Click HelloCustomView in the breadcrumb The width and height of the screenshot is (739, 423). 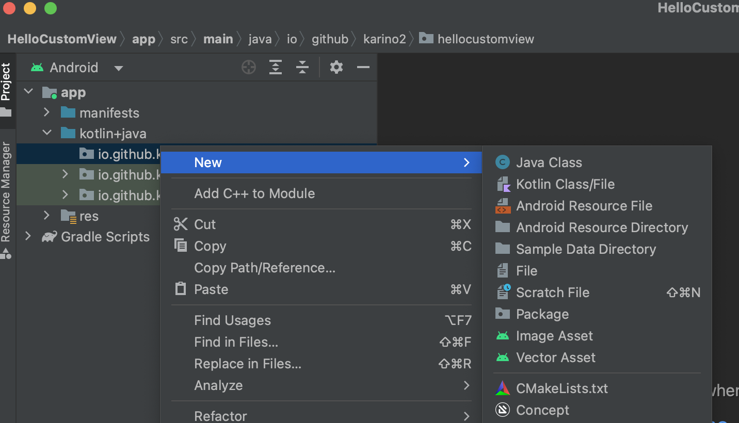tap(62, 39)
